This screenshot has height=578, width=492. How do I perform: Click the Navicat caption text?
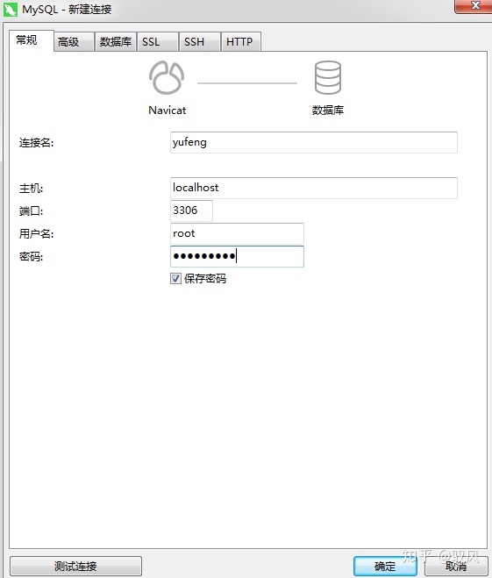pyautogui.click(x=167, y=111)
